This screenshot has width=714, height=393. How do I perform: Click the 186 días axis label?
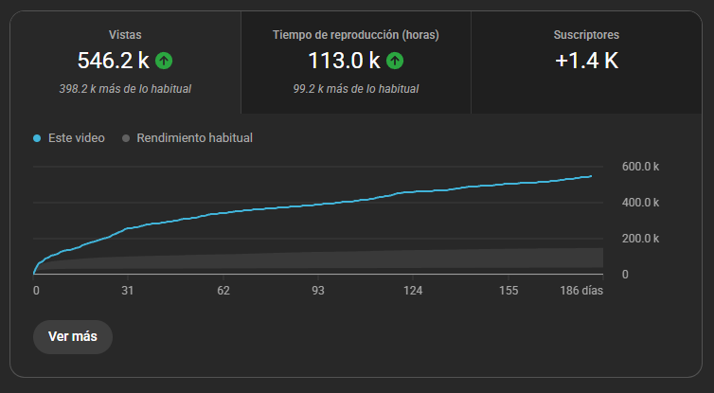click(579, 291)
